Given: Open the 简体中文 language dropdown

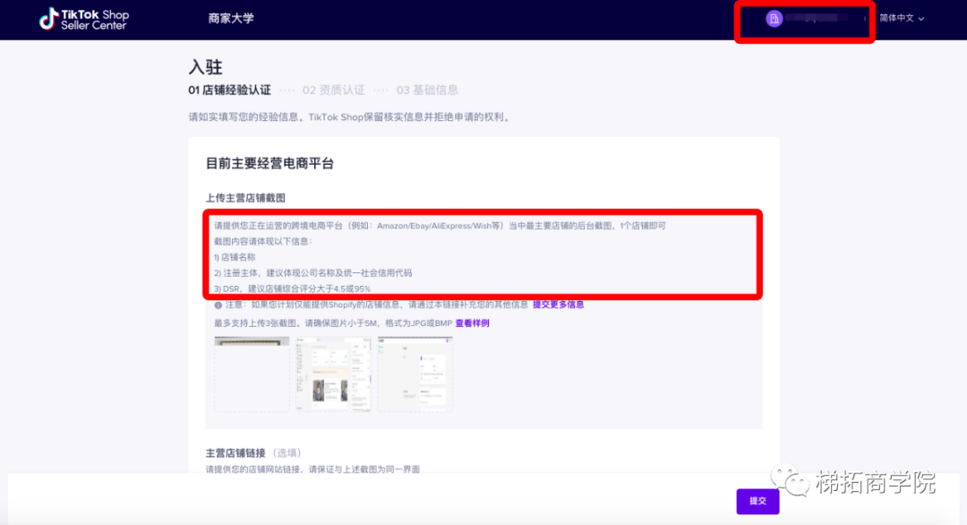Looking at the screenshot, I should coord(902,19).
